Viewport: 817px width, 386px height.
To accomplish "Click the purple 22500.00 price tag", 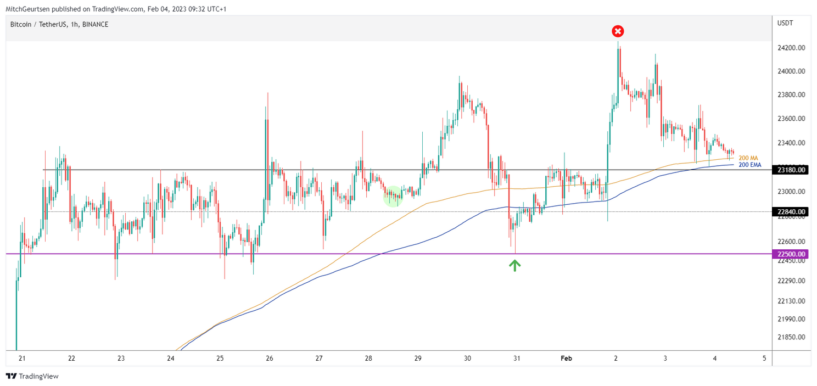I will click(x=790, y=254).
